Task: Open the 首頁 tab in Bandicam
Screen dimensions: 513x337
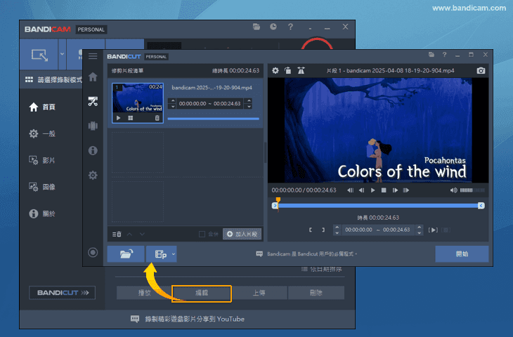Action: [x=42, y=107]
